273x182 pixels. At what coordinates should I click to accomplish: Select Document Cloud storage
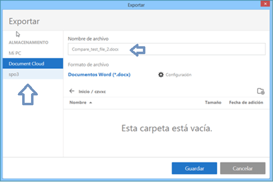pos(33,63)
